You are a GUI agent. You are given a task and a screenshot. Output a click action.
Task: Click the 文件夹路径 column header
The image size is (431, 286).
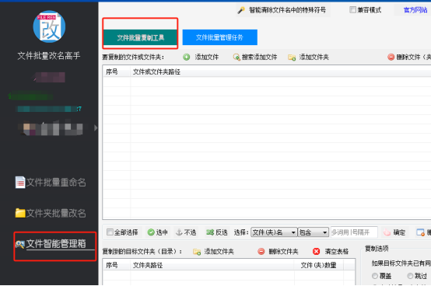(x=148, y=266)
